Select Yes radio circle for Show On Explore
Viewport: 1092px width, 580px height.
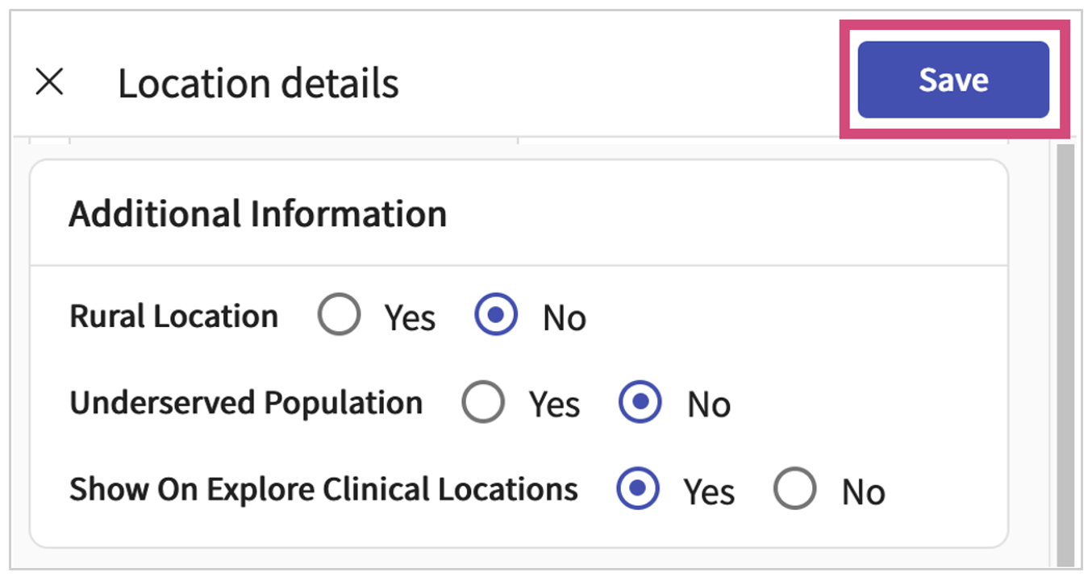point(638,489)
